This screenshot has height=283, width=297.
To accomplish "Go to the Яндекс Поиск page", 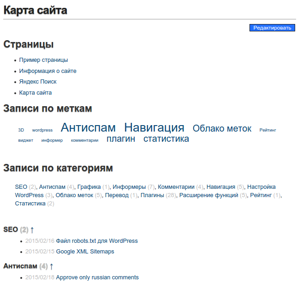I will click(38, 82).
